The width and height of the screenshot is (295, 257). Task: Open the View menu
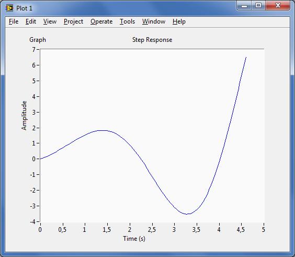[x=50, y=21]
